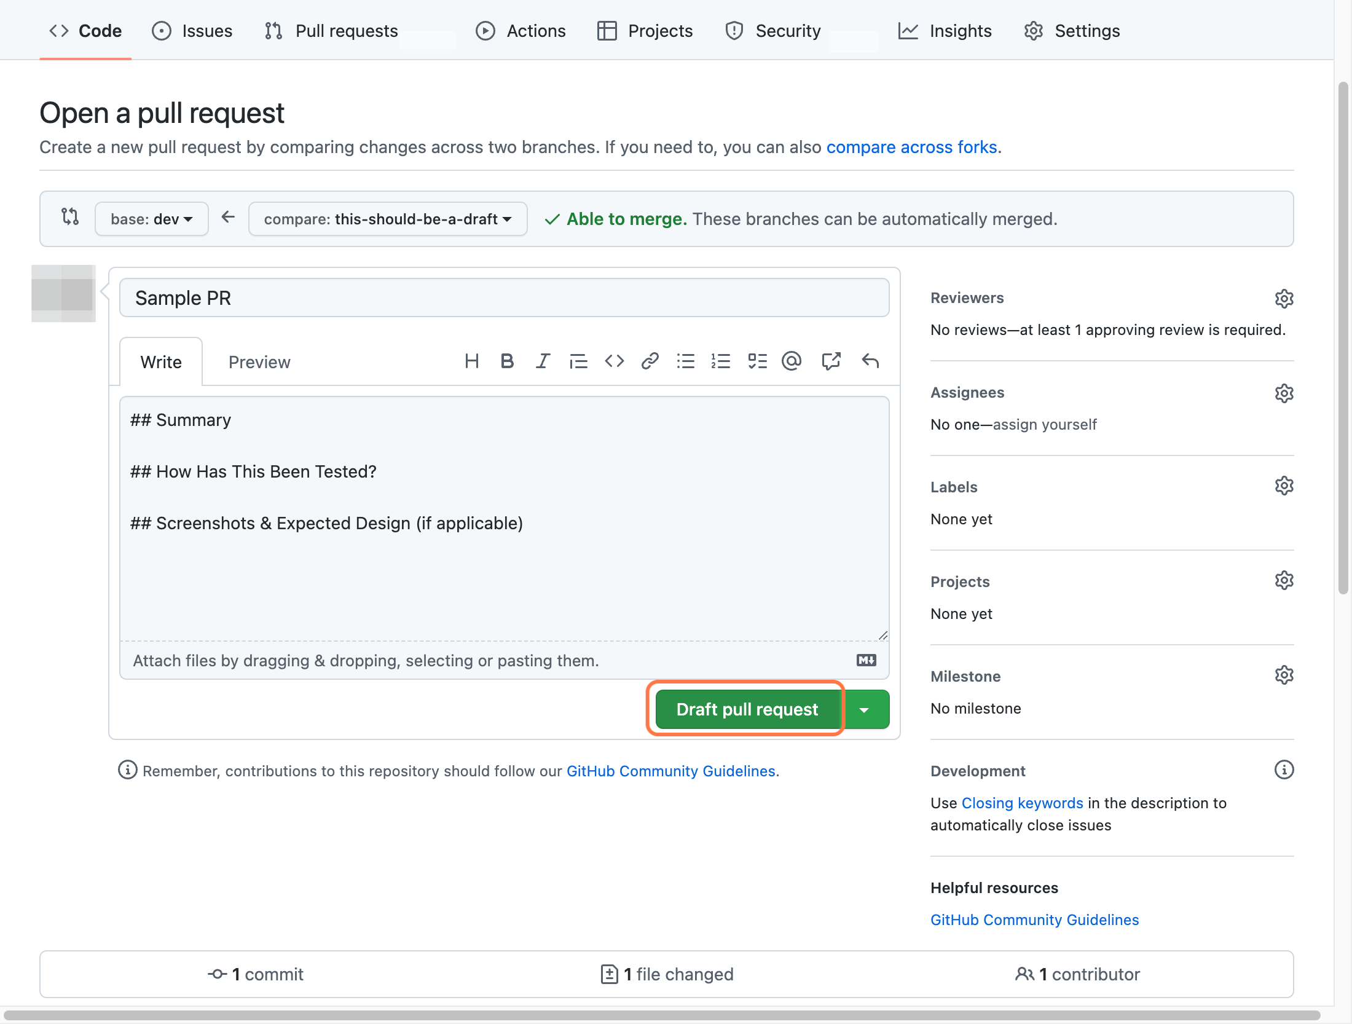The width and height of the screenshot is (1352, 1024).
Task: Click the Sample PR title field
Action: (505, 298)
